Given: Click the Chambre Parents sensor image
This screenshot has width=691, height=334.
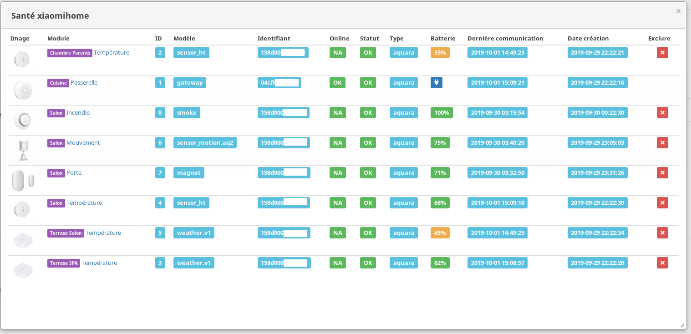Looking at the screenshot, I should tap(21, 60).
